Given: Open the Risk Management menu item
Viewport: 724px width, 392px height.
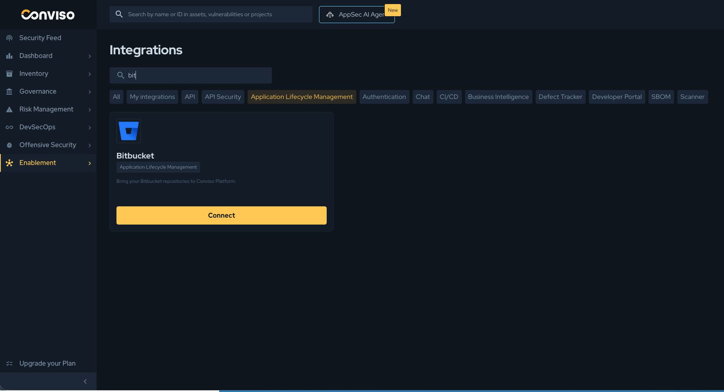Looking at the screenshot, I should (x=48, y=109).
